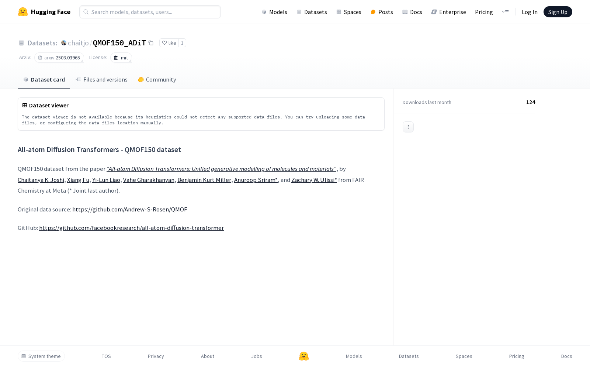Click the Downloads last month label
Screen dimensions: 590x369
click(427, 102)
